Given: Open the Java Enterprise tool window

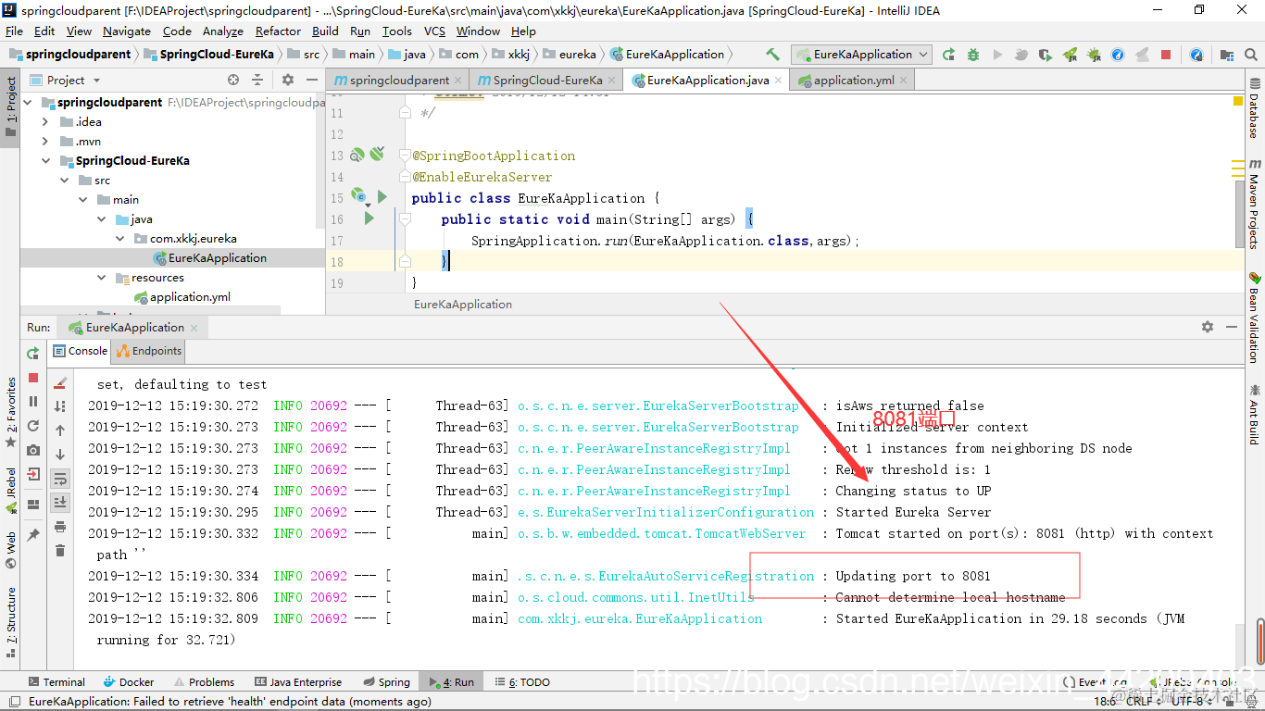Looking at the screenshot, I should (x=298, y=682).
